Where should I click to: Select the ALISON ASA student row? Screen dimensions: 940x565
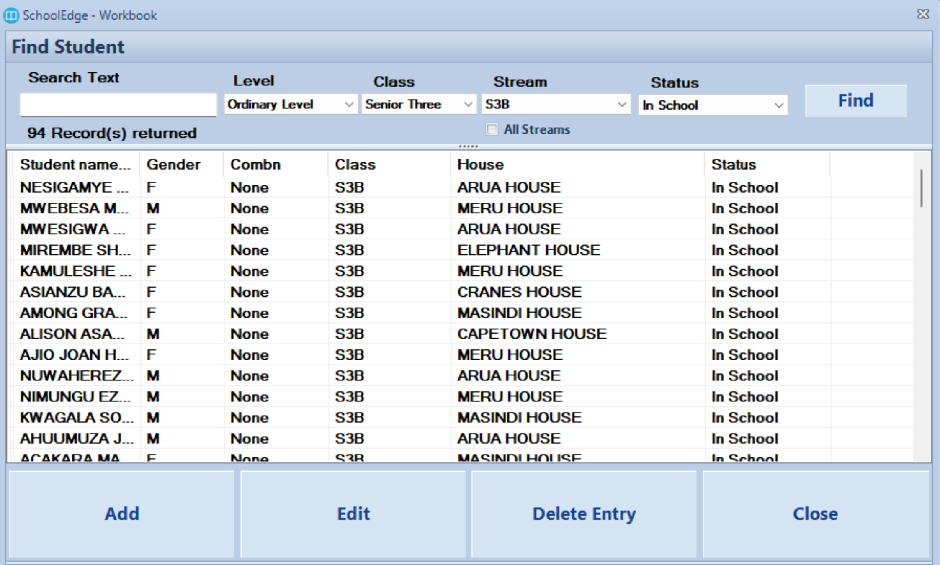pyautogui.click(x=72, y=334)
